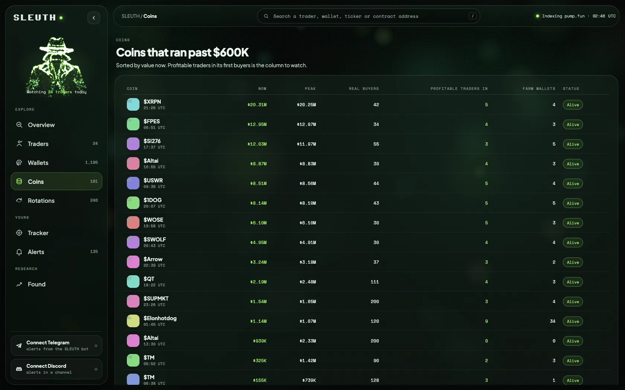Connect Telegram for SLEUTH bot alerts
The width and height of the screenshot is (625, 390).
coord(57,345)
